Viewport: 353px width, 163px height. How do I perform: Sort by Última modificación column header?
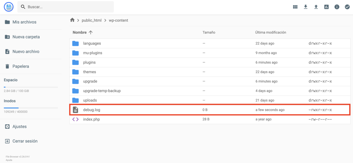[x=271, y=32]
